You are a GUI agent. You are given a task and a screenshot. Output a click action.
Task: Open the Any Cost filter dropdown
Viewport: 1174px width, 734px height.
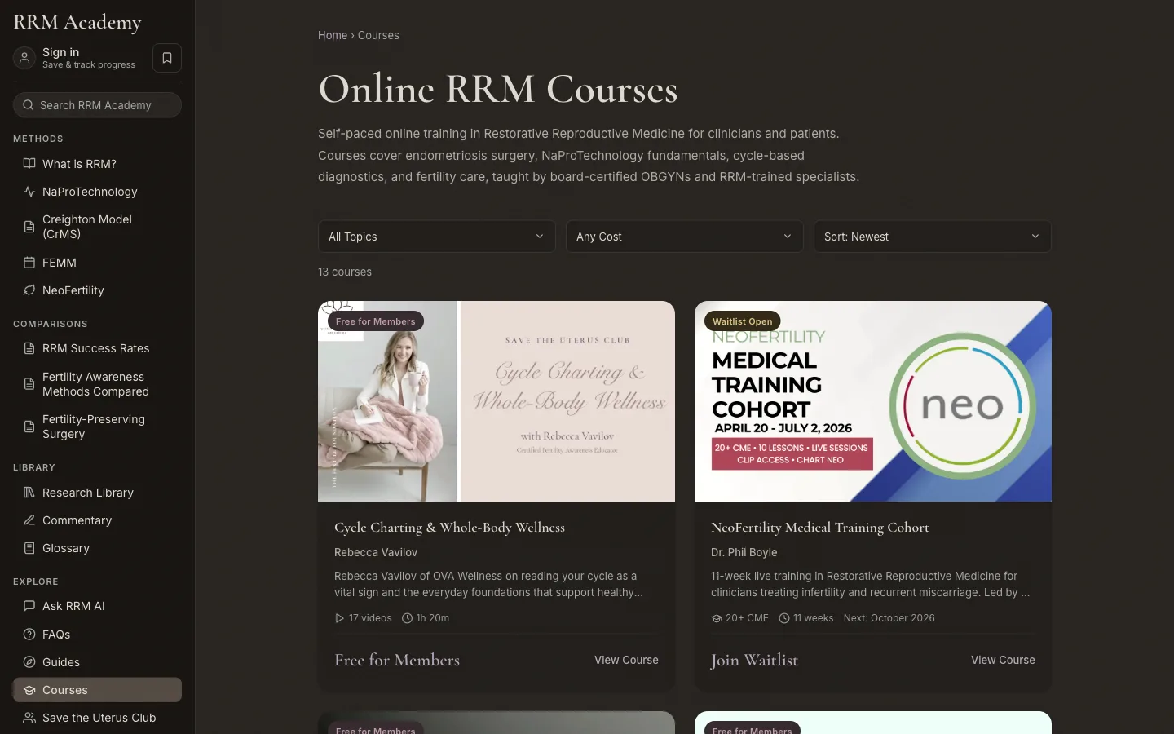click(685, 237)
